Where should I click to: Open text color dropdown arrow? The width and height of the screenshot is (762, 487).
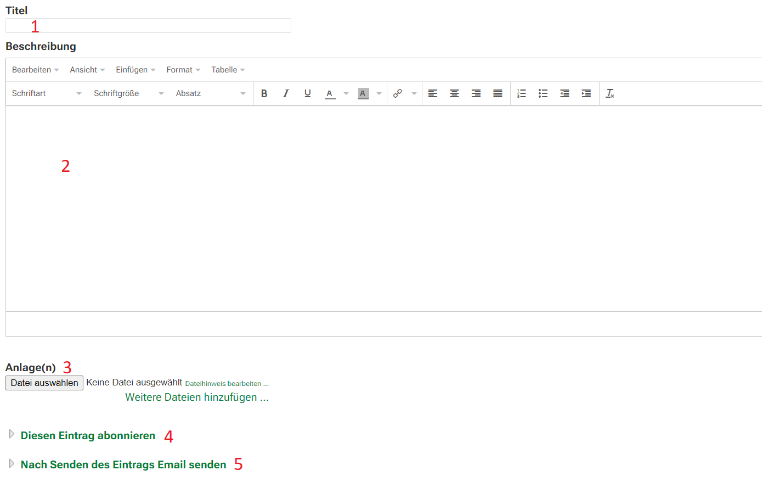[346, 93]
